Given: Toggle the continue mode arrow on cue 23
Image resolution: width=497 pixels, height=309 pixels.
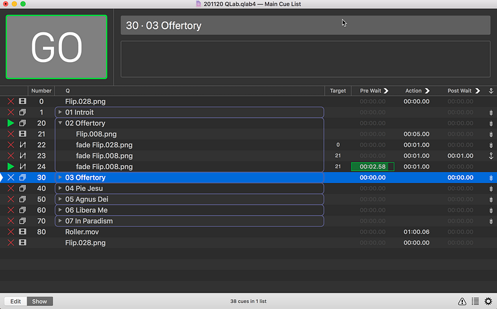Looking at the screenshot, I should point(491,156).
